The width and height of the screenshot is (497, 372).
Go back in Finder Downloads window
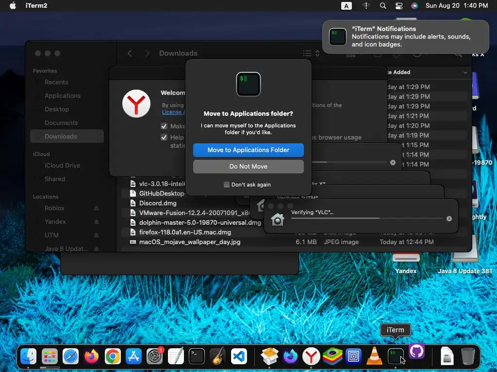[x=130, y=53]
